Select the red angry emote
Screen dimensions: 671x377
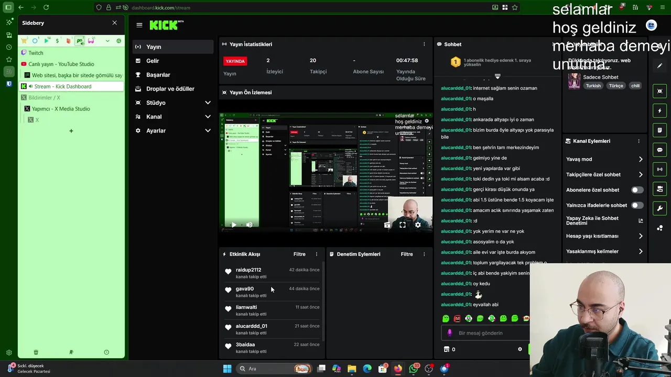pyautogui.click(x=457, y=318)
